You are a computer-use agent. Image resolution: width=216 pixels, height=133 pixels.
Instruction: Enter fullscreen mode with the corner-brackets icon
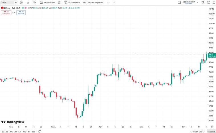(214, 2)
